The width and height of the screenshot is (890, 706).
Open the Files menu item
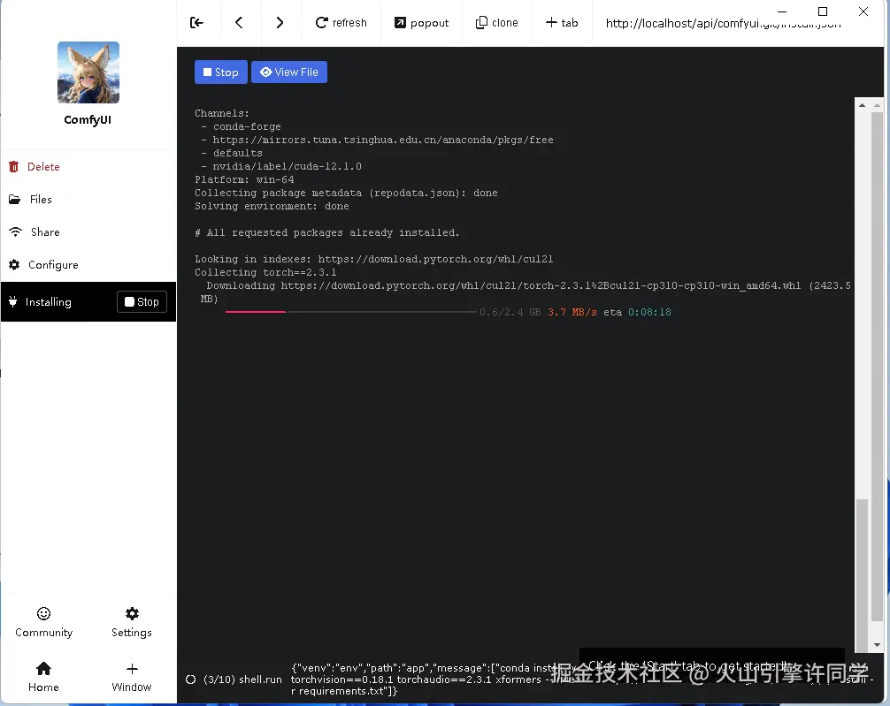point(31,200)
